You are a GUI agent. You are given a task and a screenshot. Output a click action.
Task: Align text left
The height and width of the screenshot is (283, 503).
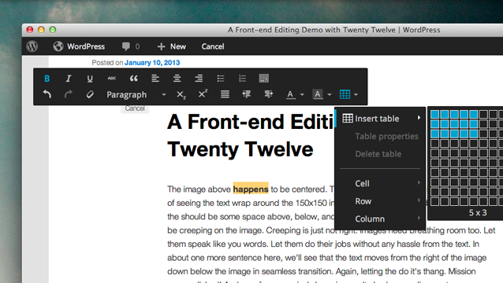[x=155, y=79]
